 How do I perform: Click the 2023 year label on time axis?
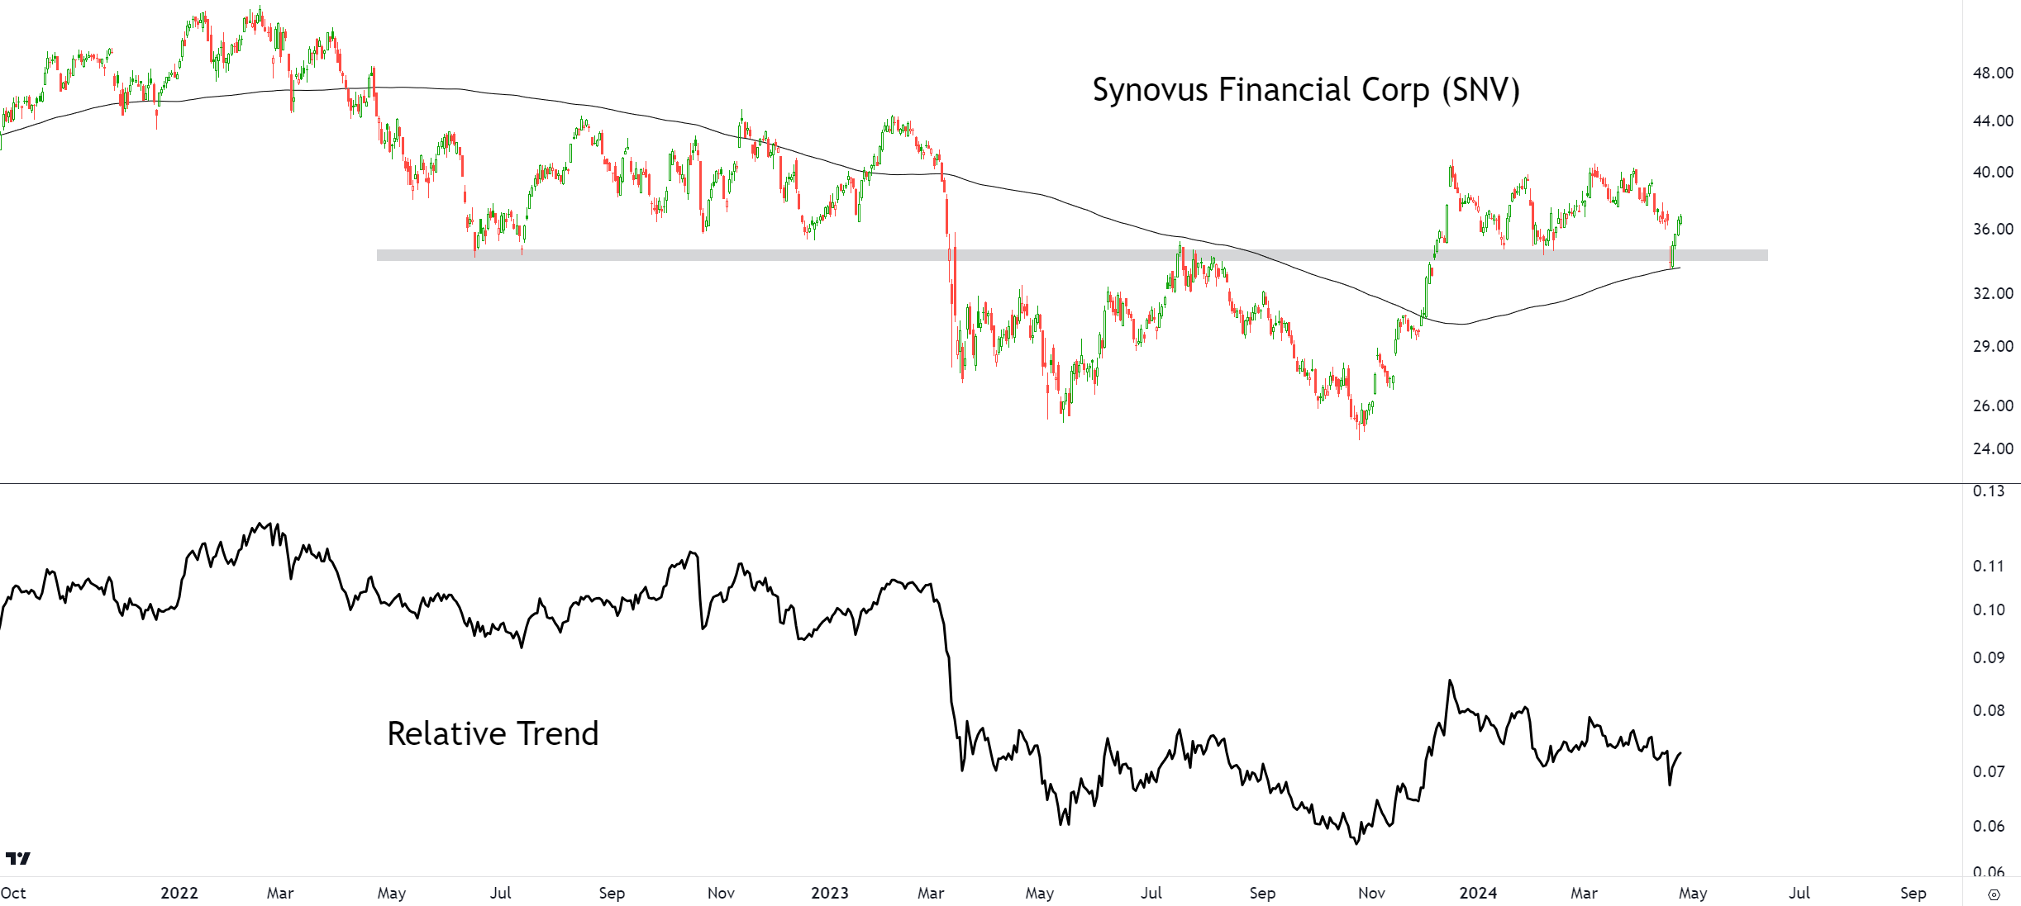coord(830,893)
